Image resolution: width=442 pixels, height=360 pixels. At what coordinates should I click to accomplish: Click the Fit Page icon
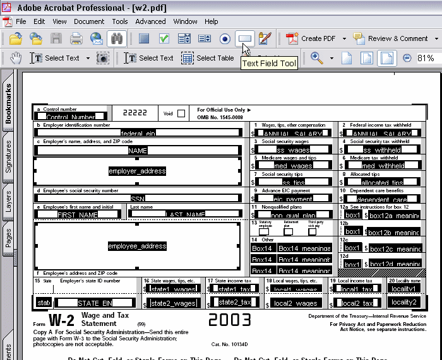[367, 58]
